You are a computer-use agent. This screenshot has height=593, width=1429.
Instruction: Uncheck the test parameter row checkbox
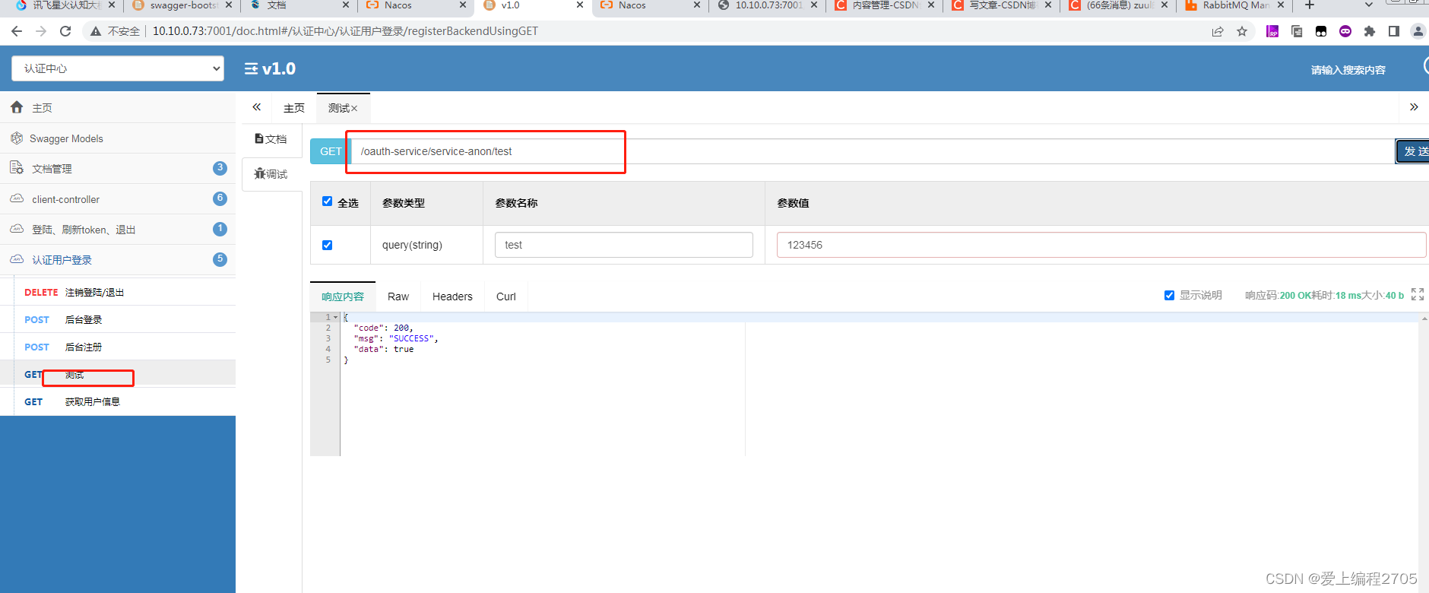pos(327,245)
